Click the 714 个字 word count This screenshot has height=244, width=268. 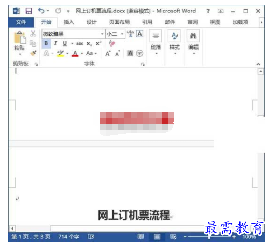click(x=68, y=237)
